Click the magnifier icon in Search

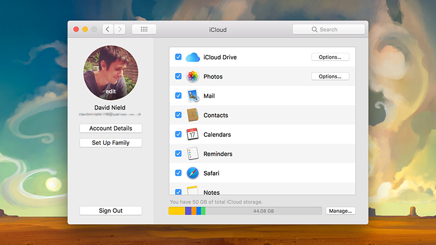314,29
